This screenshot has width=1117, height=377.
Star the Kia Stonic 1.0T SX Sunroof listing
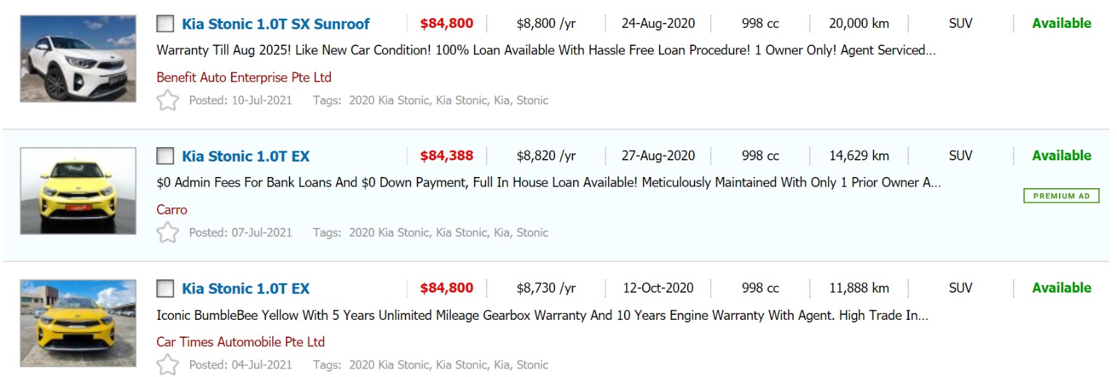click(168, 100)
